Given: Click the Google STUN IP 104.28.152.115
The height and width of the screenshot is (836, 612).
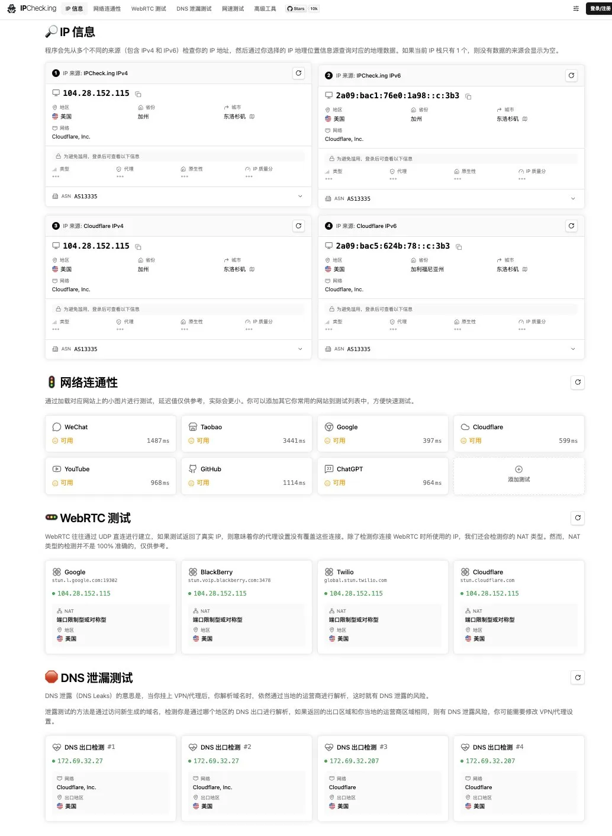Looking at the screenshot, I should 84,594.
